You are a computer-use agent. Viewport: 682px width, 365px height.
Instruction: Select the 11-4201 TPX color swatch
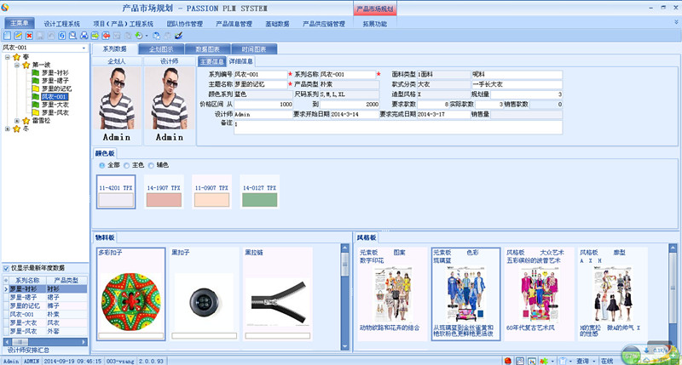pyautogui.click(x=116, y=191)
